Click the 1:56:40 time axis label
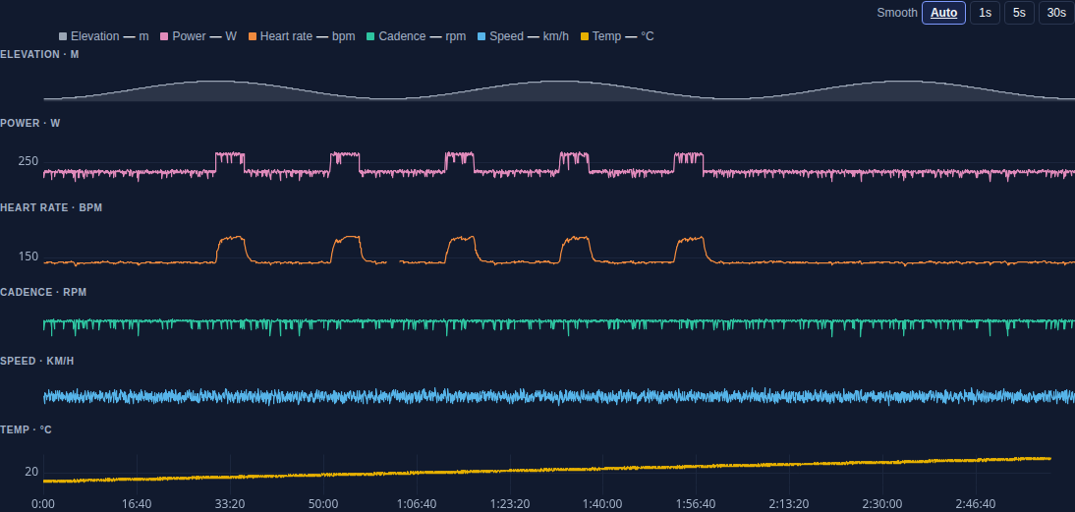 pos(696,504)
